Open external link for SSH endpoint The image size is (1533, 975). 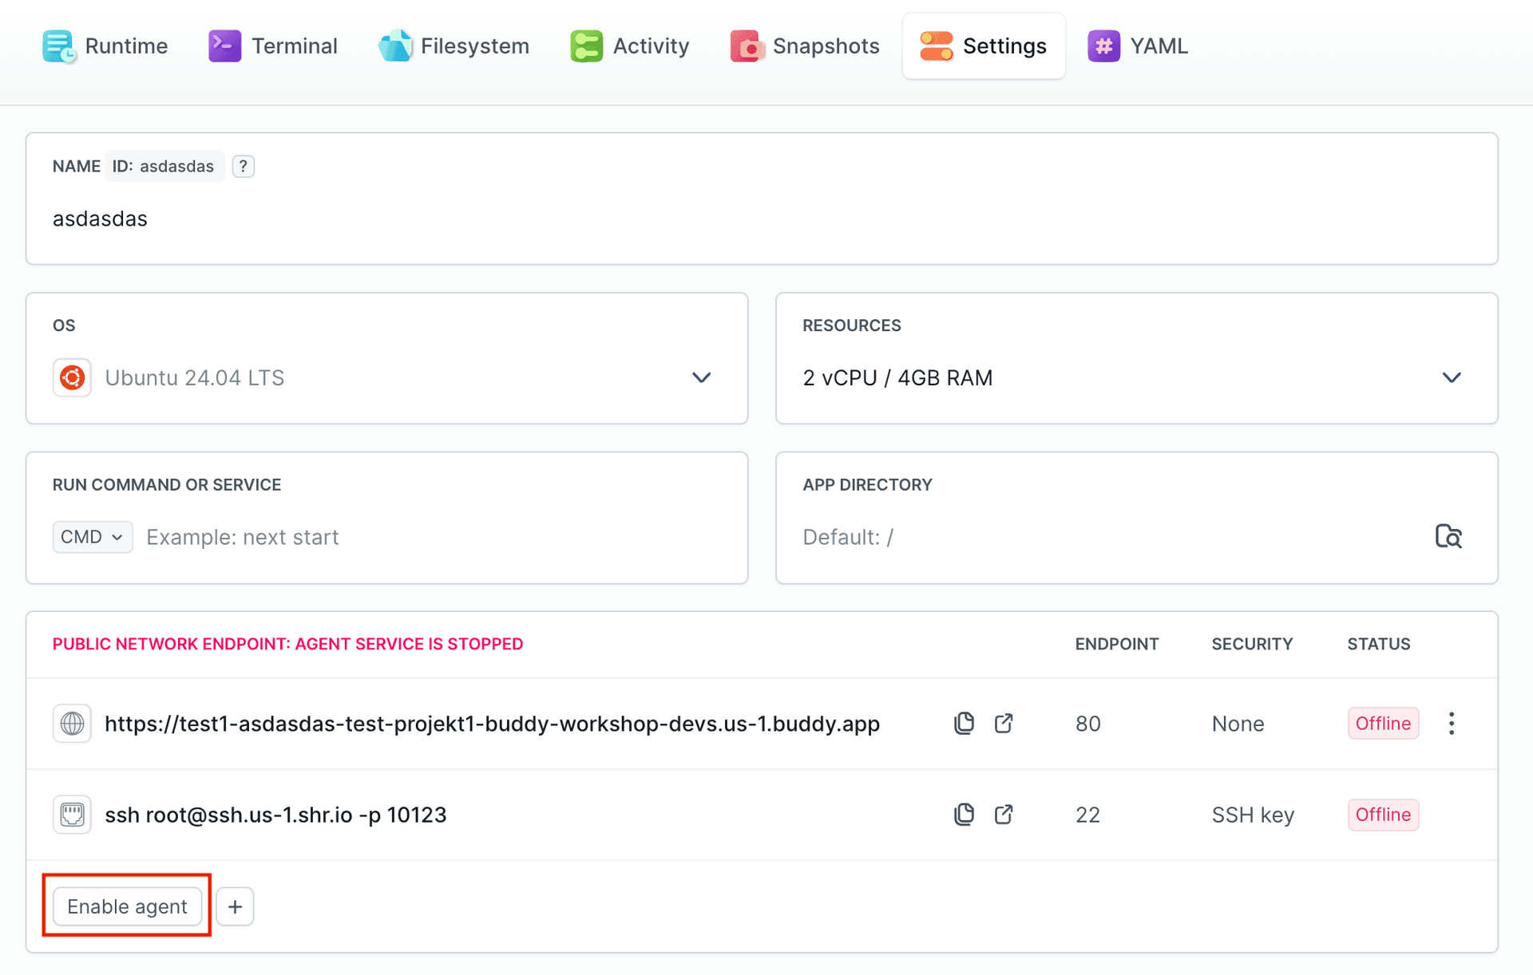(x=1004, y=814)
